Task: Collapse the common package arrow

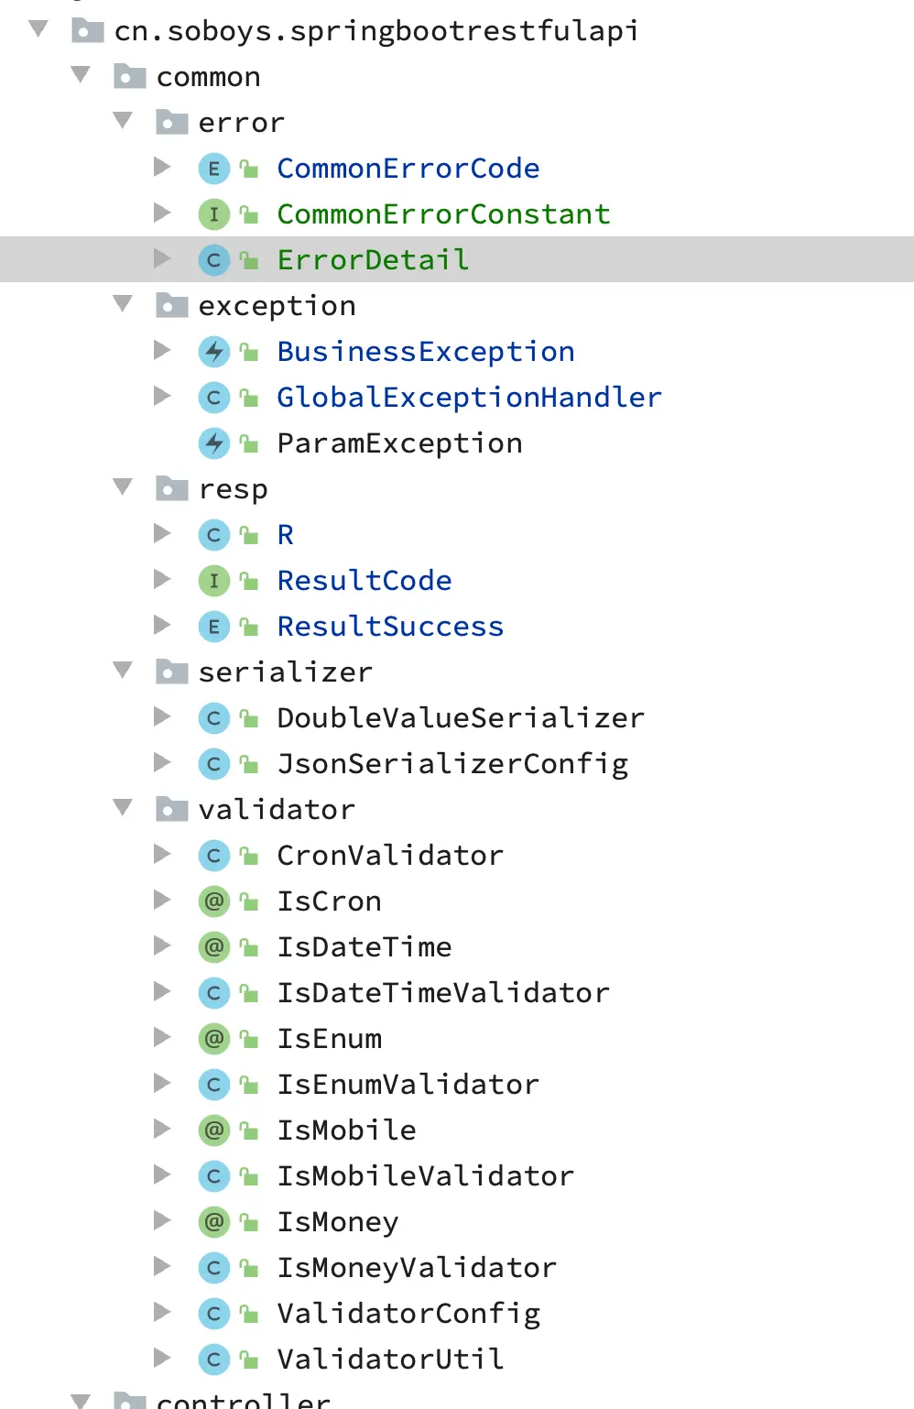Action: [81, 75]
